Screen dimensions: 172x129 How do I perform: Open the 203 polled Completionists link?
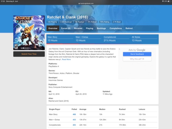click(x=74, y=125)
